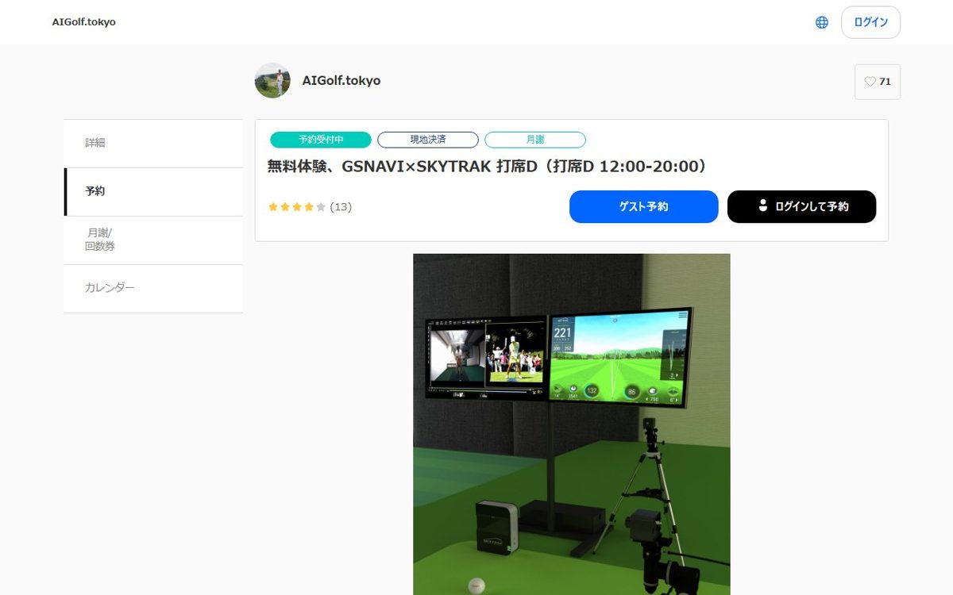Click the golf simulator bay image

pos(572,424)
